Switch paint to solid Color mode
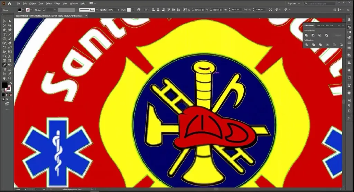This screenshot has width=354, height=192. tap(3, 95)
